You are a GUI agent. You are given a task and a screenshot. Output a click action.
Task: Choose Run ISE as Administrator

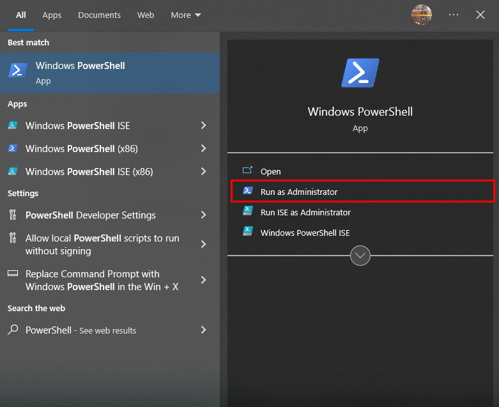[360, 212]
